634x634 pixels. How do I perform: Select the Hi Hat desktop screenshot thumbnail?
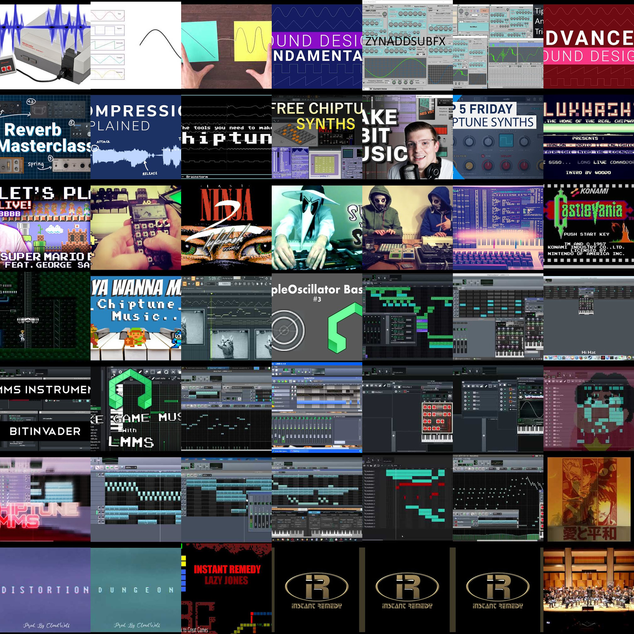pos(589,319)
